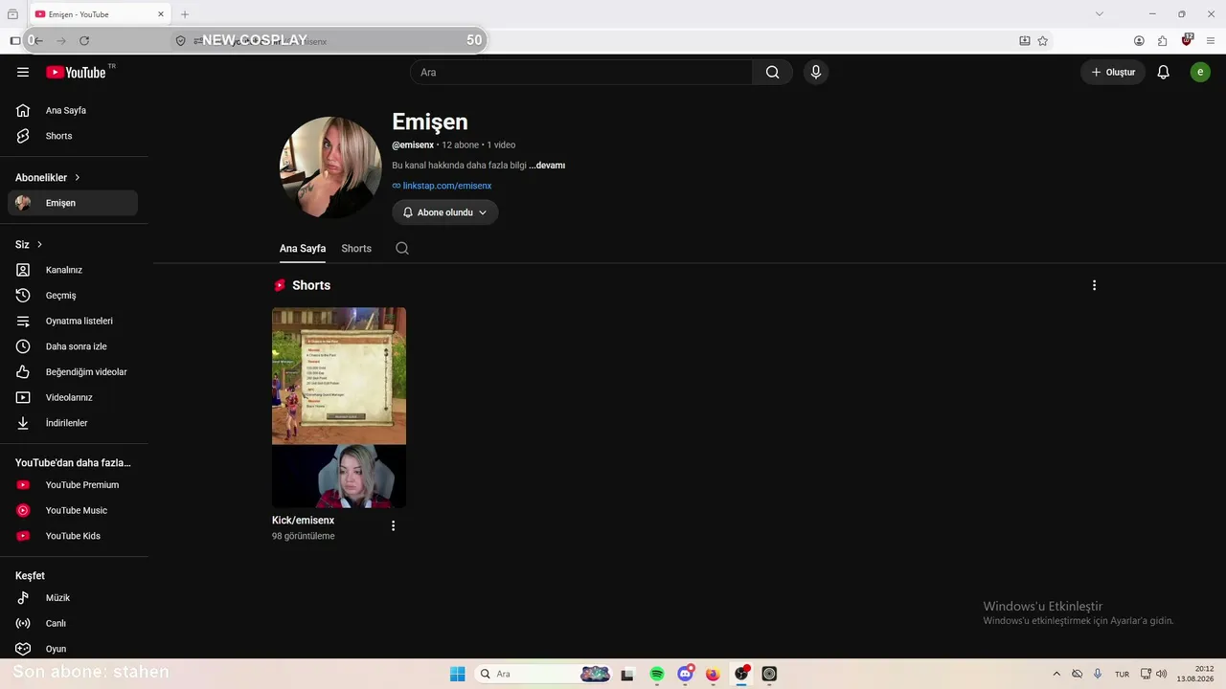Expand the Abonelikler section
Viewport: 1226px width, 689px height.
tap(48, 177)
